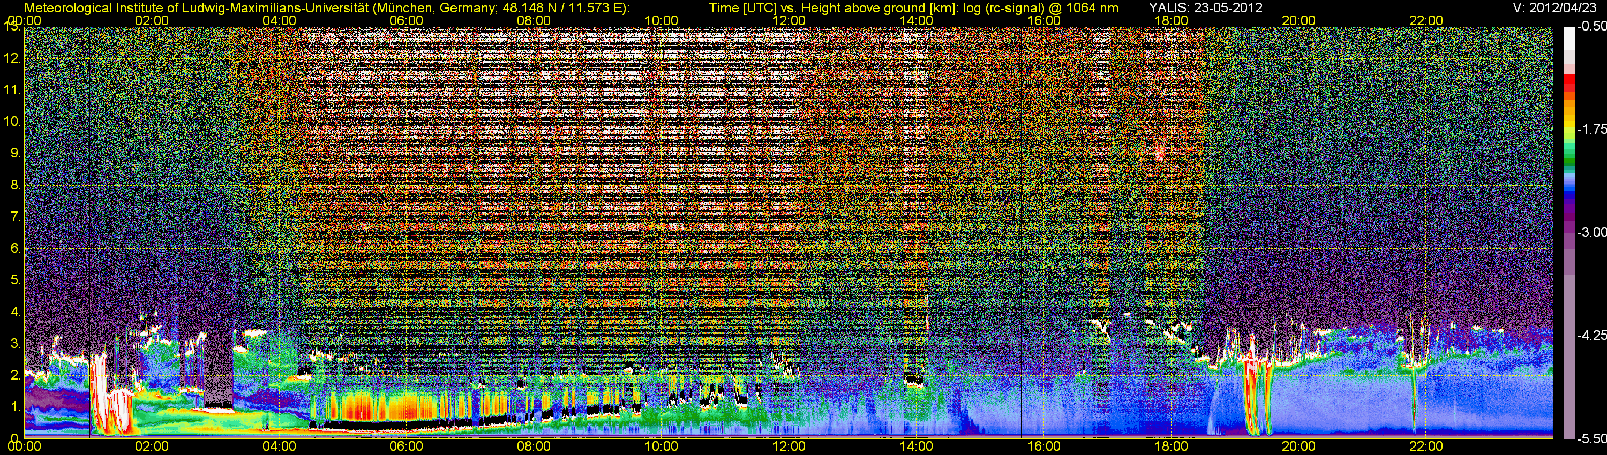Click the 12:00 marker on the top time axis

pyautogui.click(x=789, y=20)
